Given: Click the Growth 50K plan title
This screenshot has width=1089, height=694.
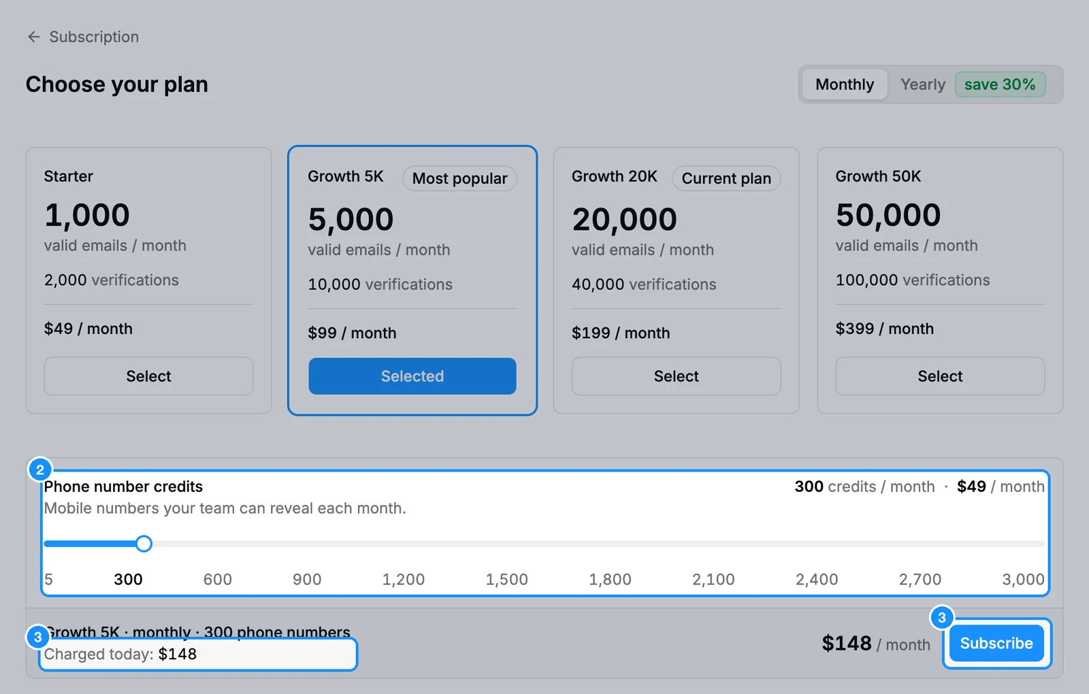Looking at the screenshot, I should 878,176.
